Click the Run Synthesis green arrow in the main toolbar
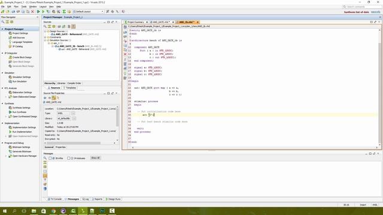The image size is (383, 215). 38,11
